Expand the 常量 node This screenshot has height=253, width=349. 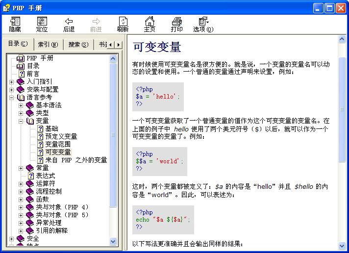click(x=21, y=168)
